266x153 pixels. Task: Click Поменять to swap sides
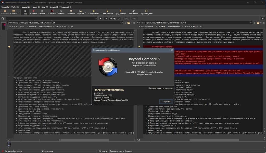(133, 12)
